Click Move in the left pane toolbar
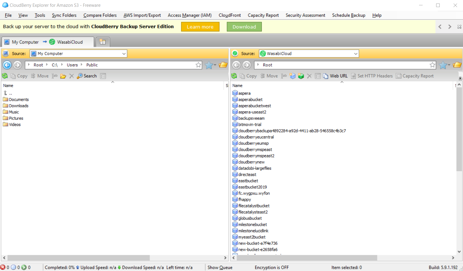 40,76
